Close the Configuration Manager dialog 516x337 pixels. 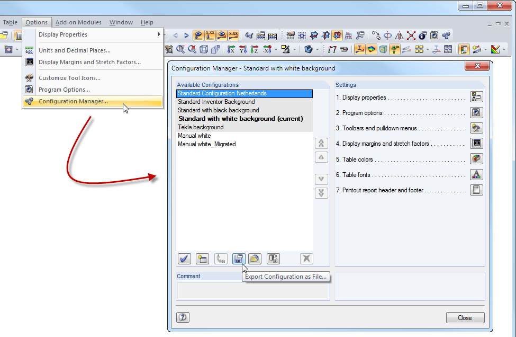(x=465, y=317)
